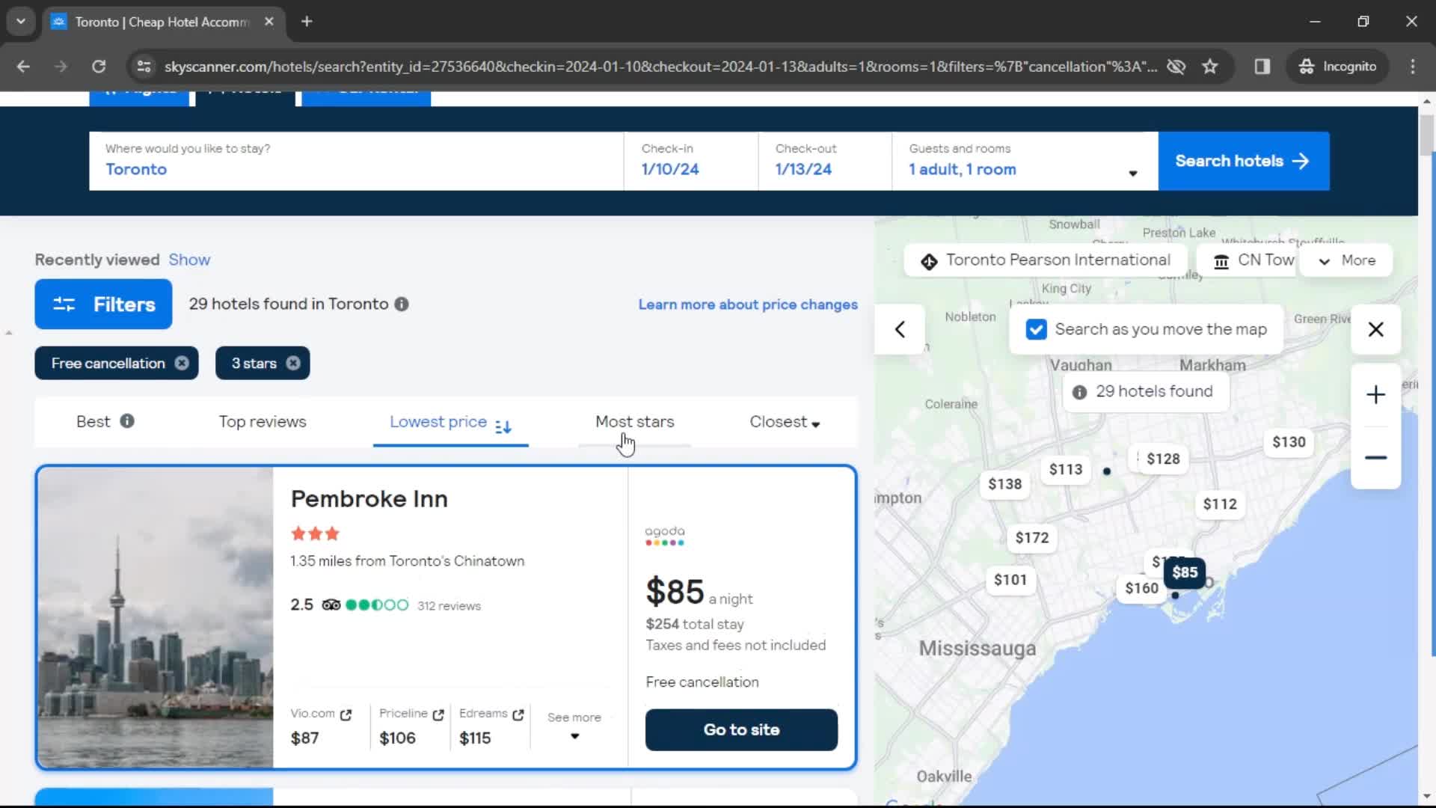Open the tab search dropdown arrow
The width and height of the screenshot is (1436, 808).
click(x=21, y=22)
